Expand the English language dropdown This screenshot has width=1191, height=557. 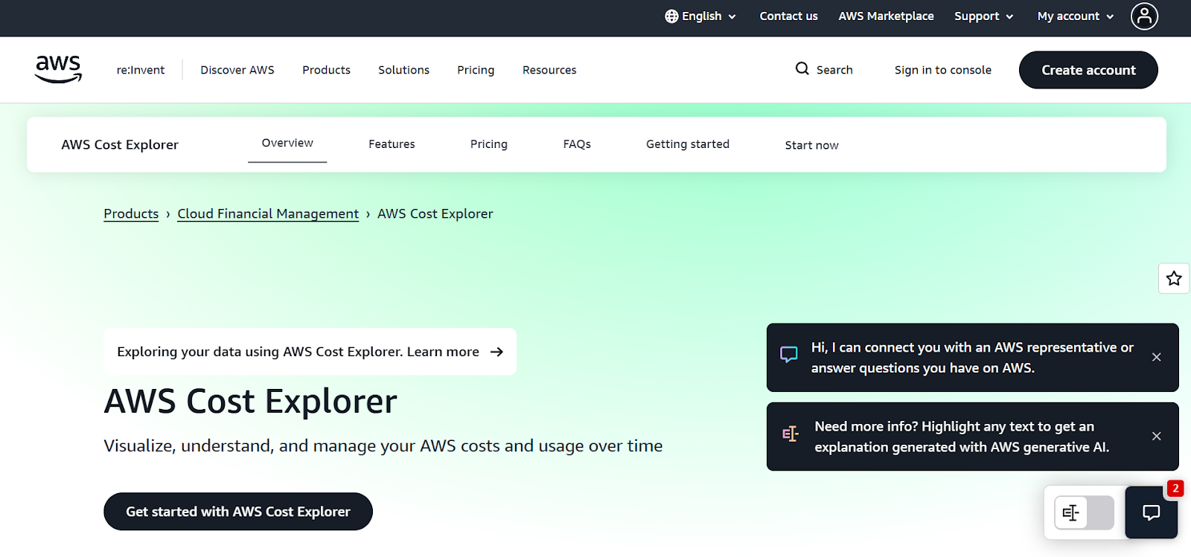700,16
